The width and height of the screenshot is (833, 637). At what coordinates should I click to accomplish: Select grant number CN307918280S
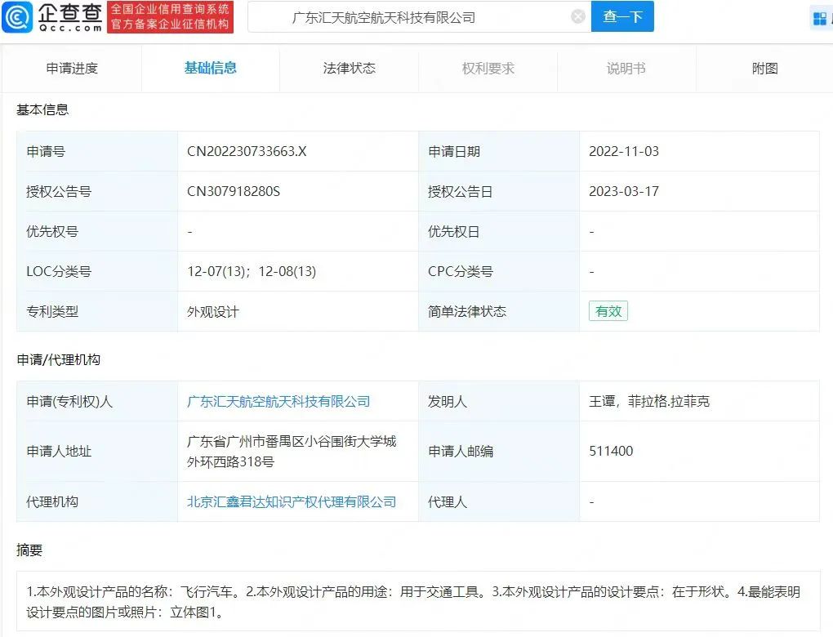pos(234,191)
